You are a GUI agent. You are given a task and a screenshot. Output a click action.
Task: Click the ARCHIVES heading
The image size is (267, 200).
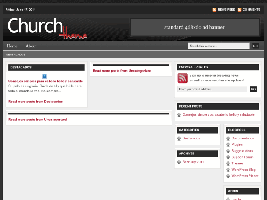click(x=187, y=153)
